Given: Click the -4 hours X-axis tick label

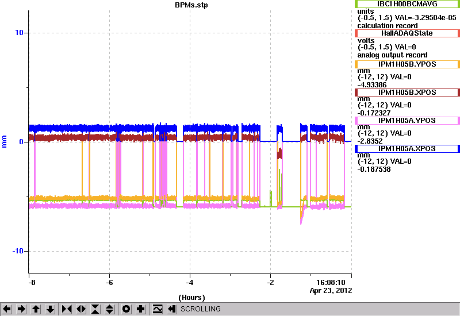Looking at the screenshot, I should coord(190,283).
